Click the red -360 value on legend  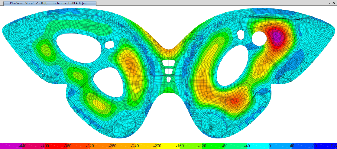(67, 146)
